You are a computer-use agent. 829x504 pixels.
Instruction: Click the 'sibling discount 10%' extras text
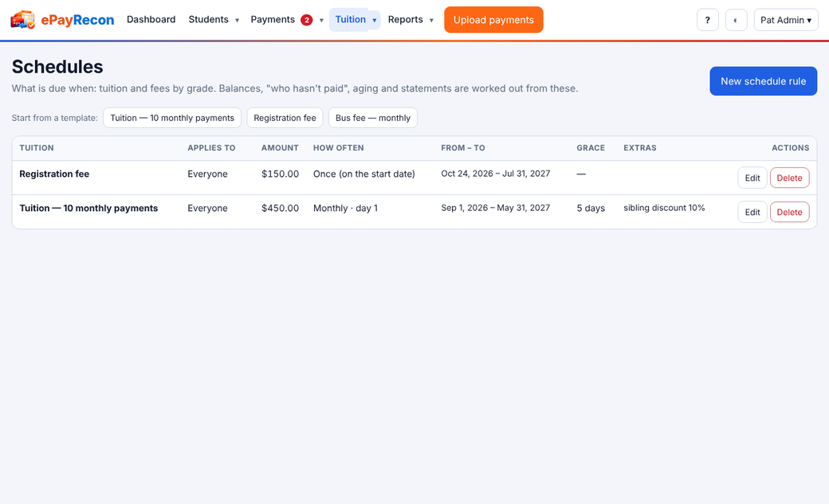(x=664, y=208)
